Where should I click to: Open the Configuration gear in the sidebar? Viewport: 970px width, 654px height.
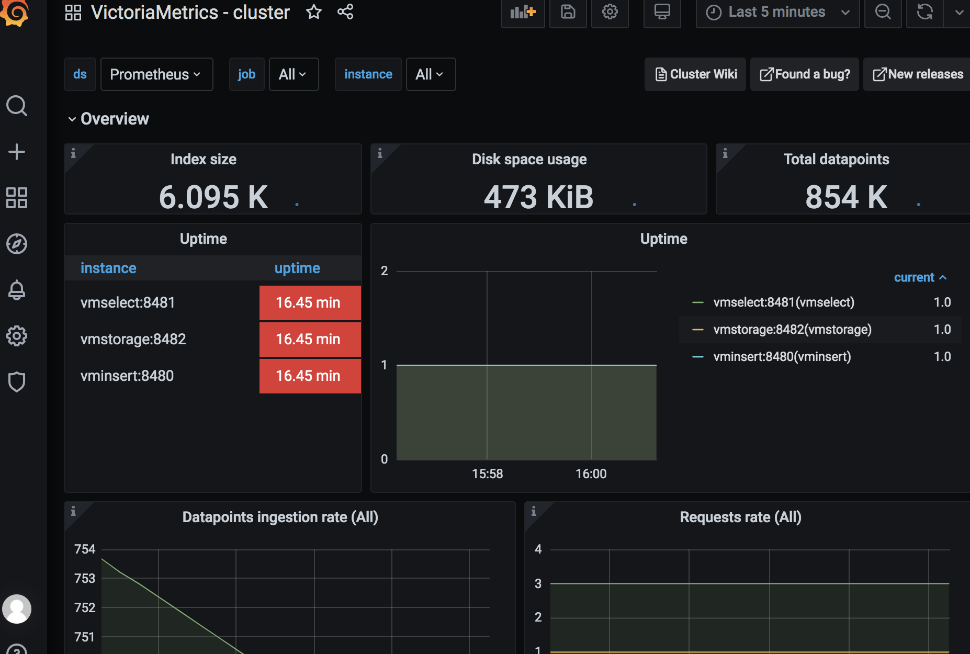pos(17,336)
